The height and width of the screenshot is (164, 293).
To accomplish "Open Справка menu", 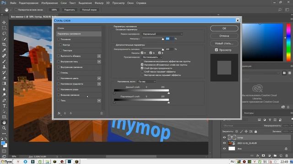I will click(x=141, y=3).
